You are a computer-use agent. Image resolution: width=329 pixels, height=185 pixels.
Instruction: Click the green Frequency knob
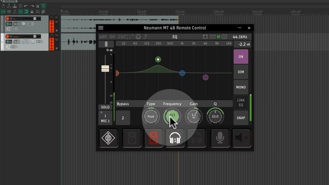pos(172,117)
